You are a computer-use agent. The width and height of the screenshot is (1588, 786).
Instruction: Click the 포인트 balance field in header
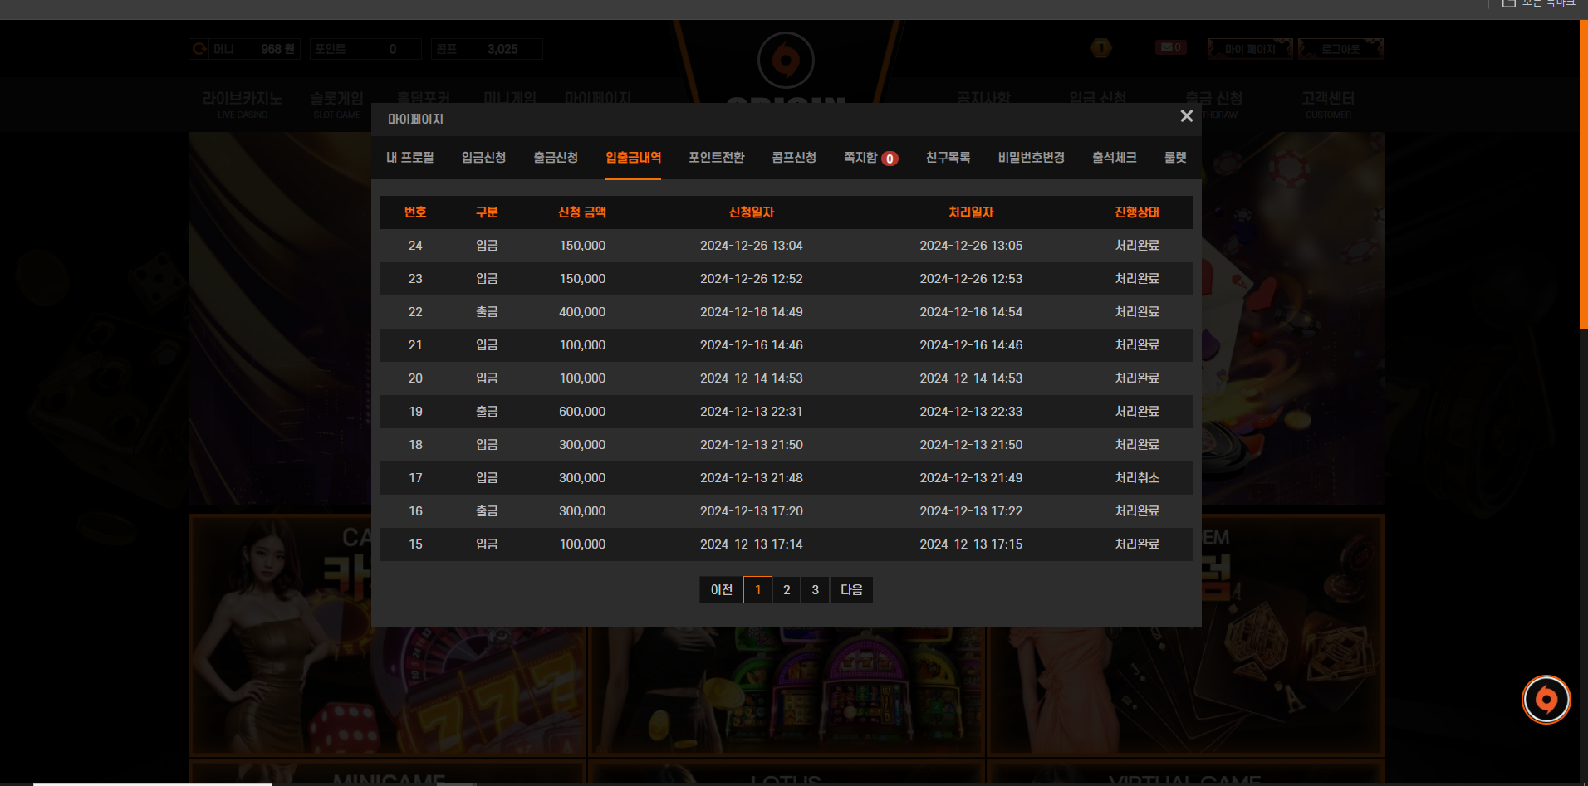[x=365, y=49]
